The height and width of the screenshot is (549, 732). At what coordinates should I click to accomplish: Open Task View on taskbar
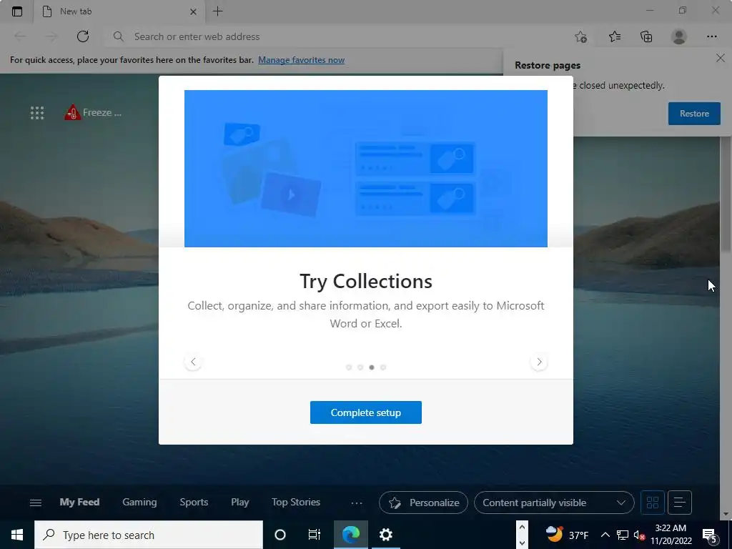tap(315, 535)
